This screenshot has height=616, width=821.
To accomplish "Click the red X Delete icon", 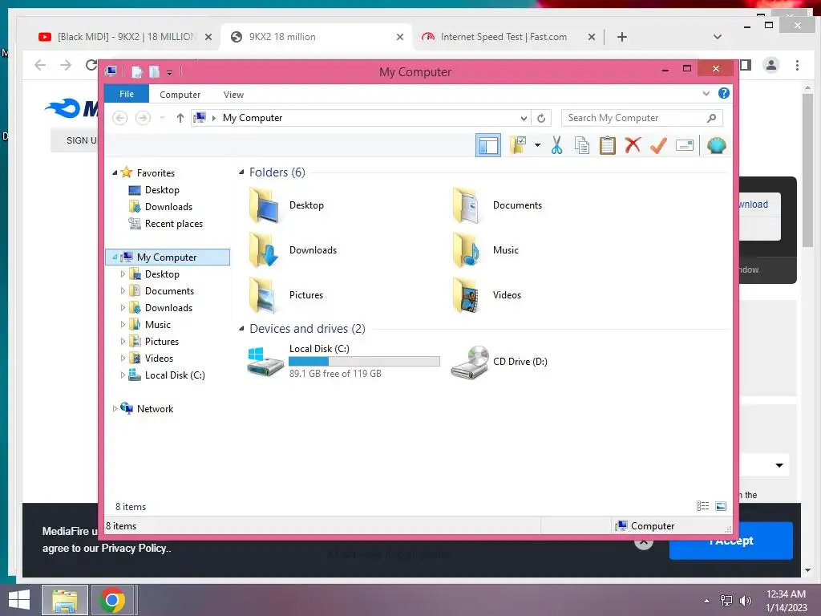I will [633, 145].
